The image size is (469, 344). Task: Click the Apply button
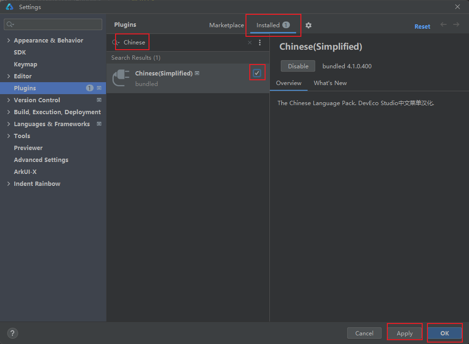(x=405, y=333)
